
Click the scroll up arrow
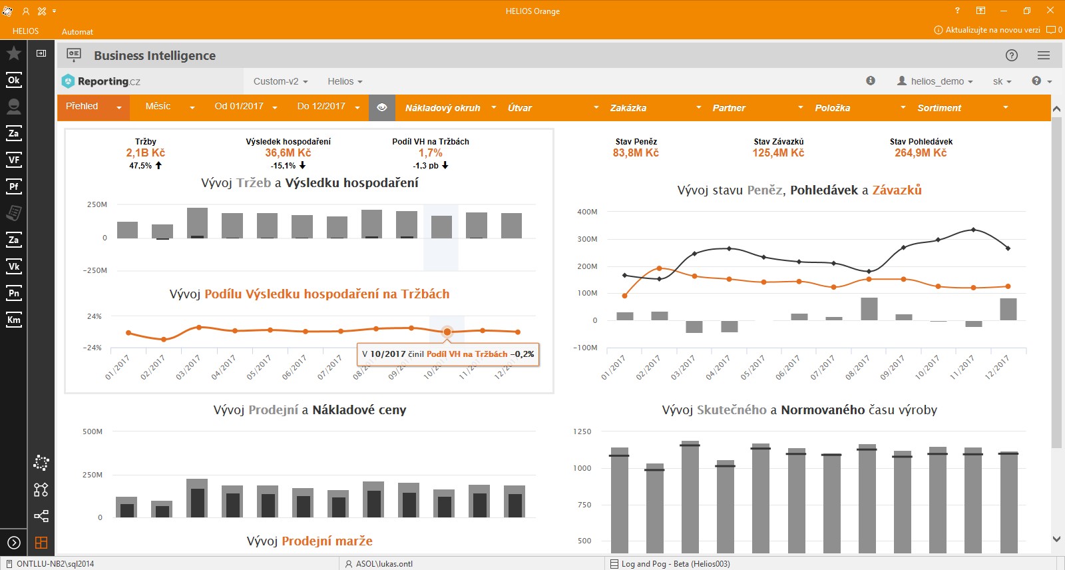tap(1056, 109)
